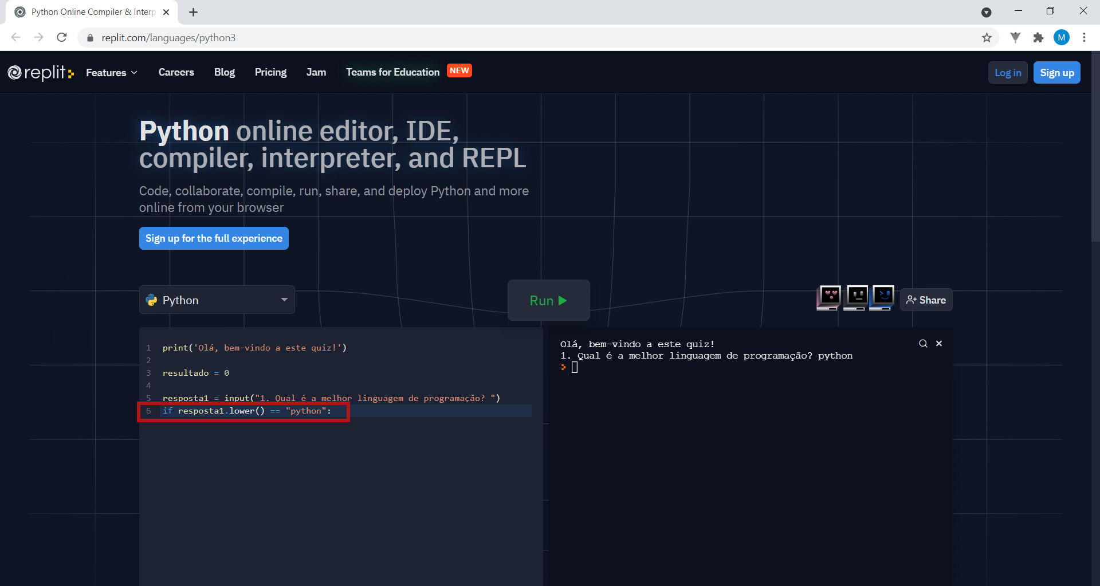Go to the Blog link
This screenshot has height=586, width=1100.
point(225,72)
